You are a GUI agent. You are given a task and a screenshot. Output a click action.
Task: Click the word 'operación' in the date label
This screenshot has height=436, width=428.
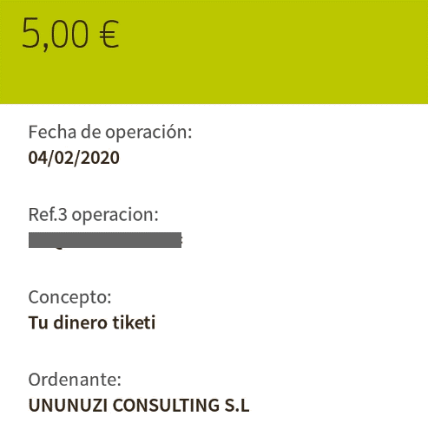click(148, 133)
